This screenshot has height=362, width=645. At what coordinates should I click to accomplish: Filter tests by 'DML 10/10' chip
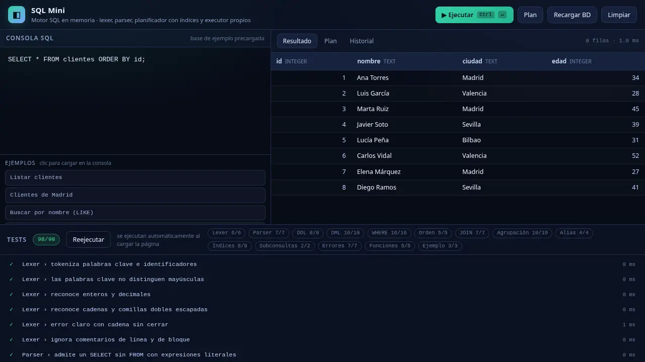345,233
